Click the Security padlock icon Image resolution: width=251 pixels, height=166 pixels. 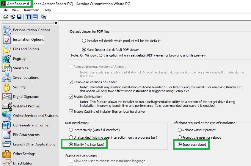point(7,87)
